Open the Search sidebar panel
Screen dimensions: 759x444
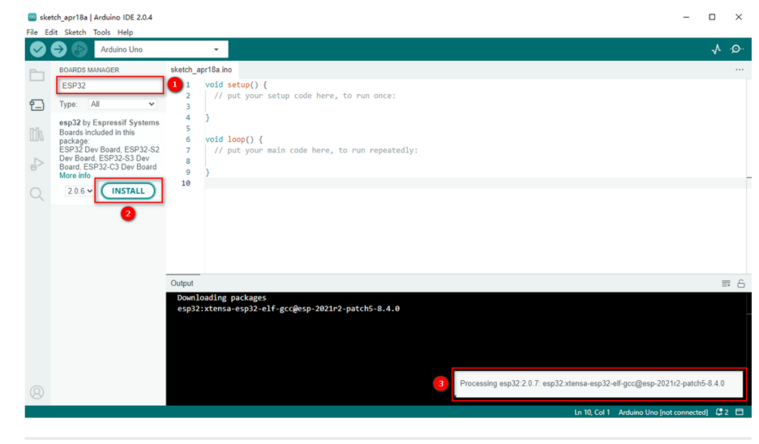tap(36, 194)
